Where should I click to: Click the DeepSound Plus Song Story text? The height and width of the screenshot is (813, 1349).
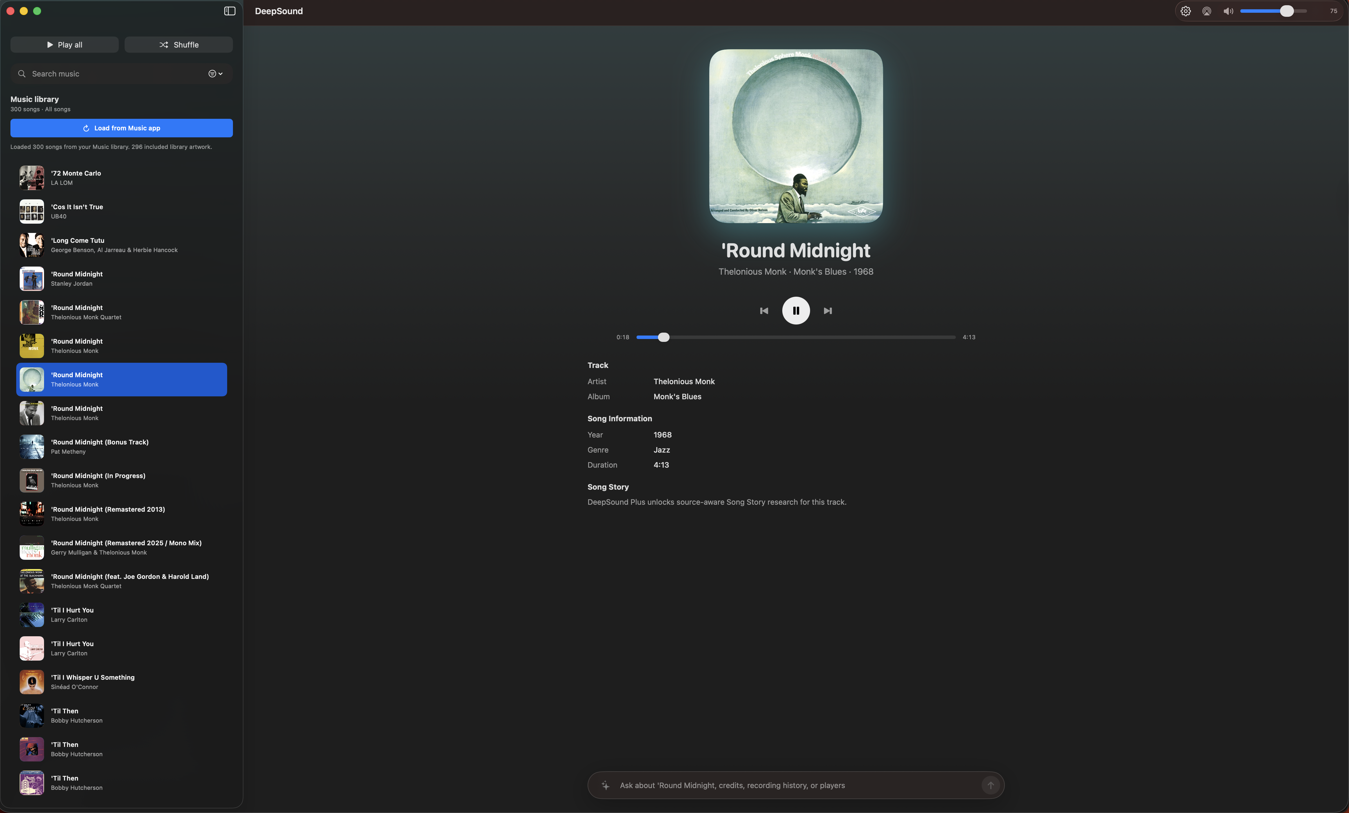pos(717,503)
